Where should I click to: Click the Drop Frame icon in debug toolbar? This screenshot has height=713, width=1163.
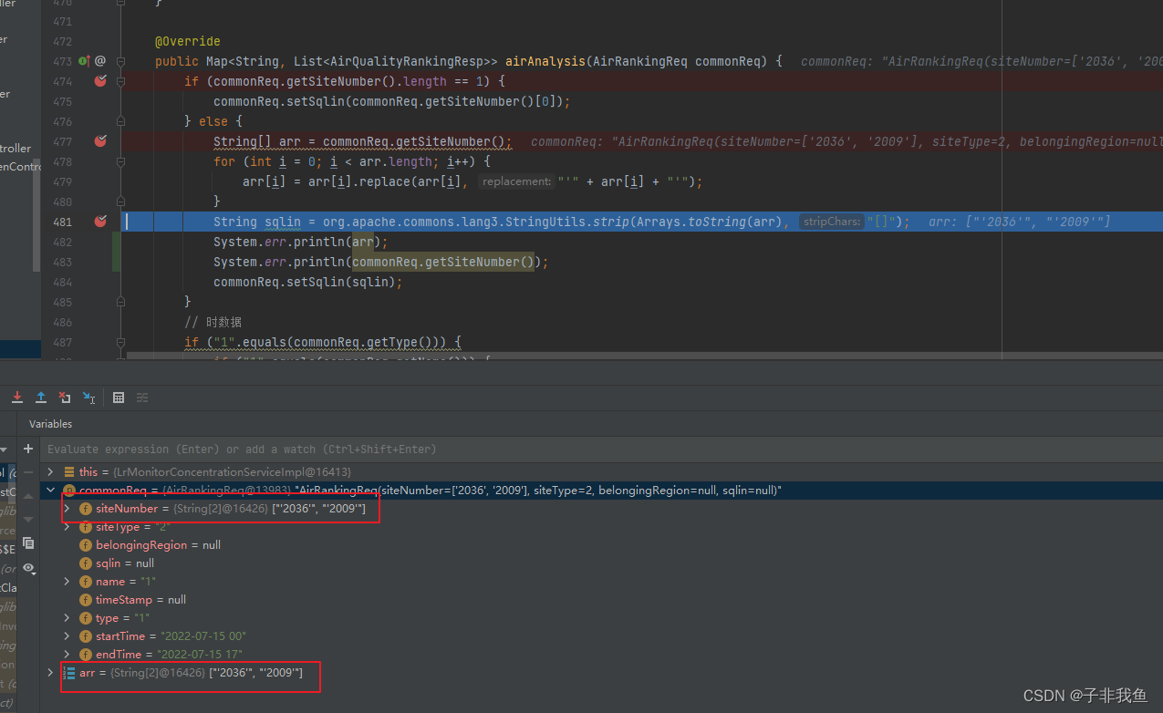(x=65, y=398)
